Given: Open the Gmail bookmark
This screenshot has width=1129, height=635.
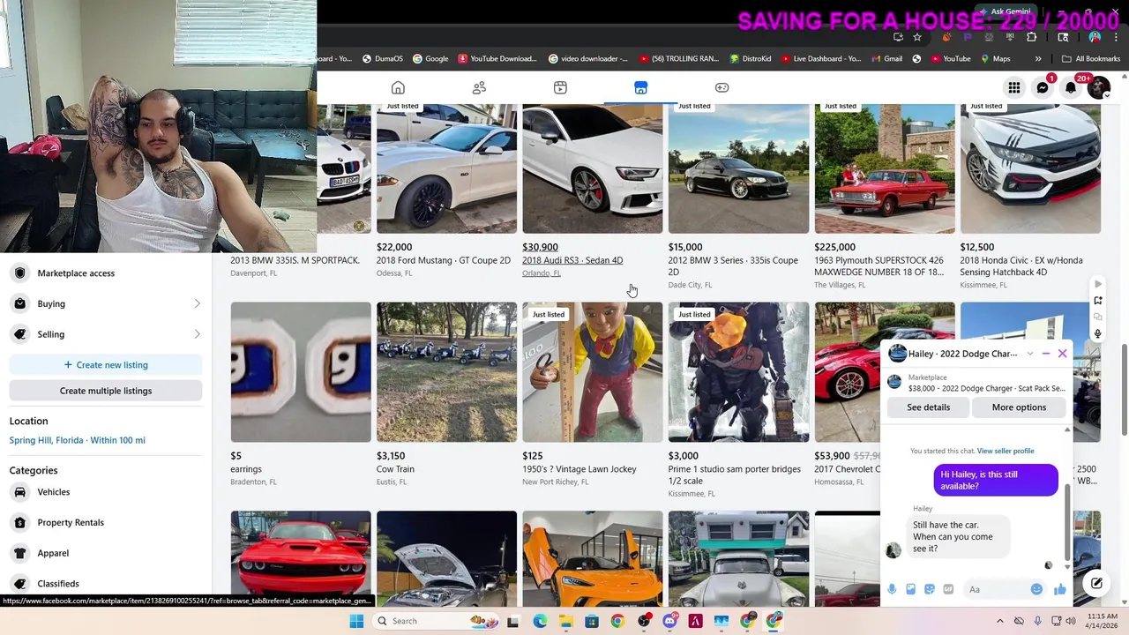Looking at the screenshot, I should point(886,59).
